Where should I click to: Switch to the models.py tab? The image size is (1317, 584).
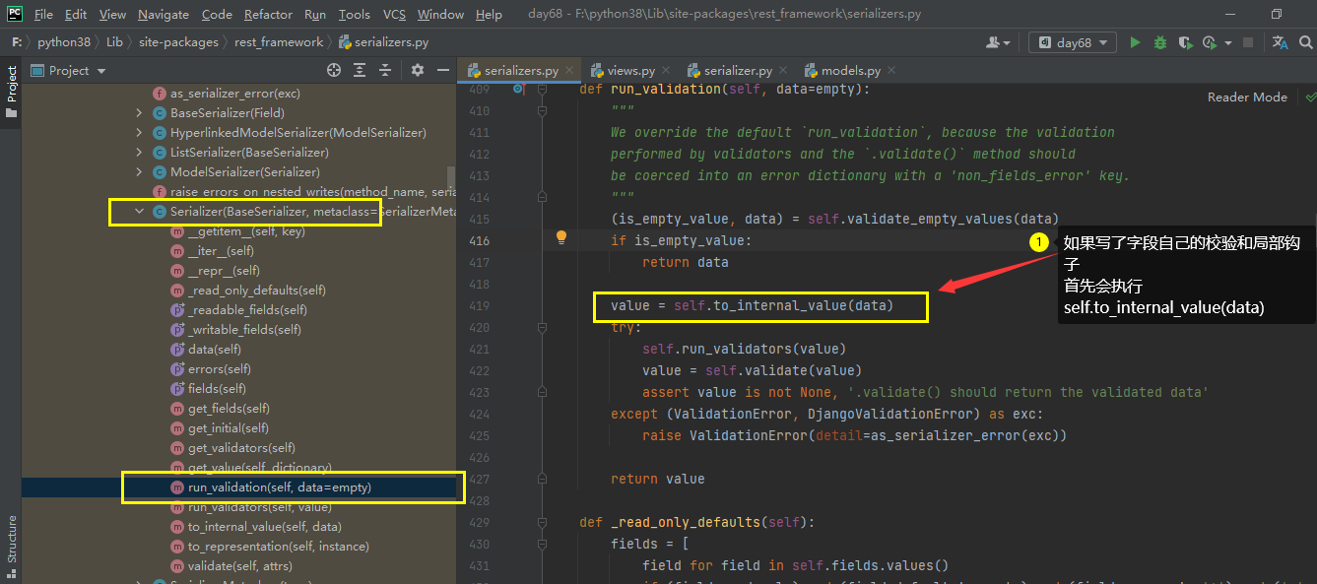click(850, 70)
